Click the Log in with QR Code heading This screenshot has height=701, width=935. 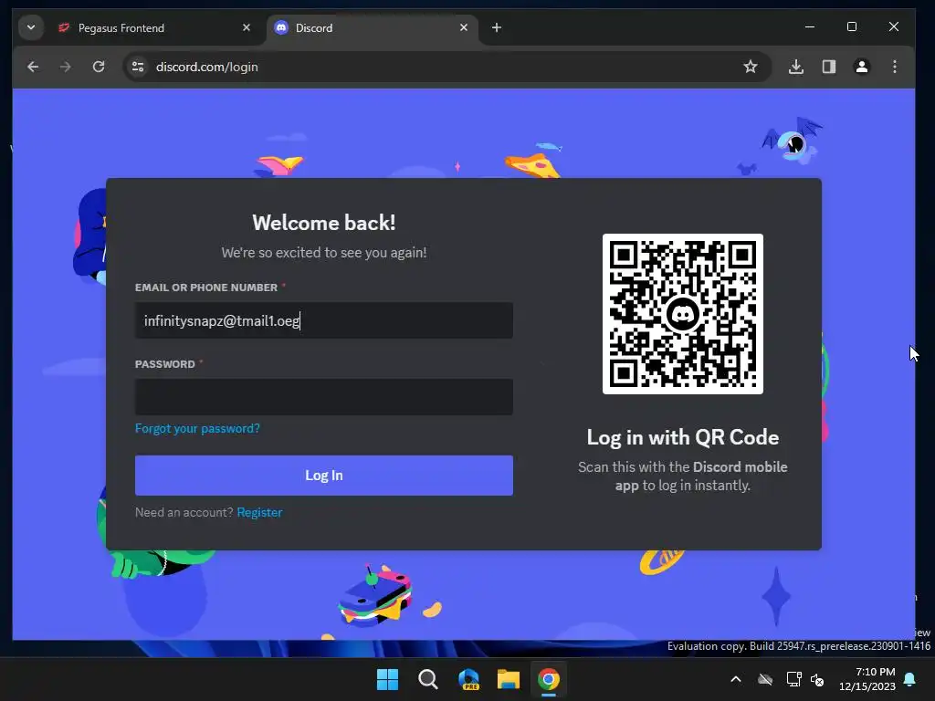[x=683, y=437]
